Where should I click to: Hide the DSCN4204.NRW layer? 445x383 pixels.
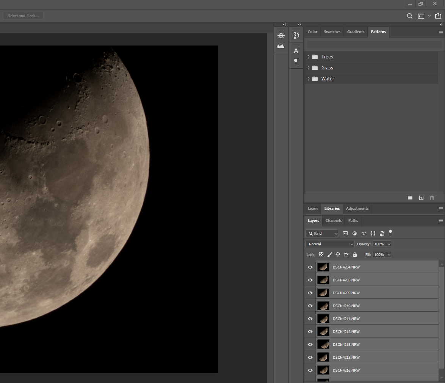(x=310, y=267)
